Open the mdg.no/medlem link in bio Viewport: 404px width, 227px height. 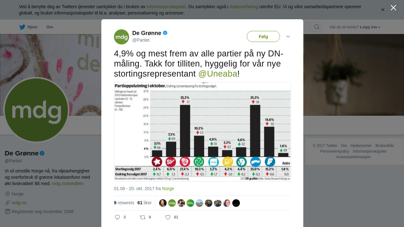[68, 183]
